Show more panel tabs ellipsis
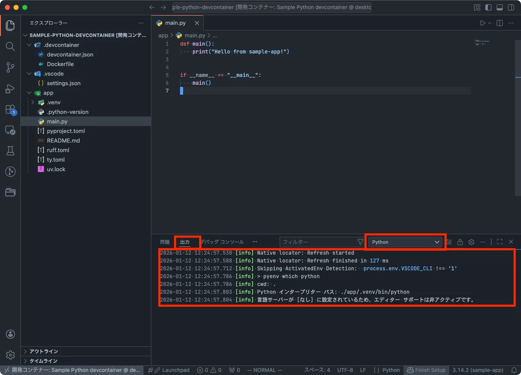This screenshot has width=521, height=375. (x=255, y=242)
